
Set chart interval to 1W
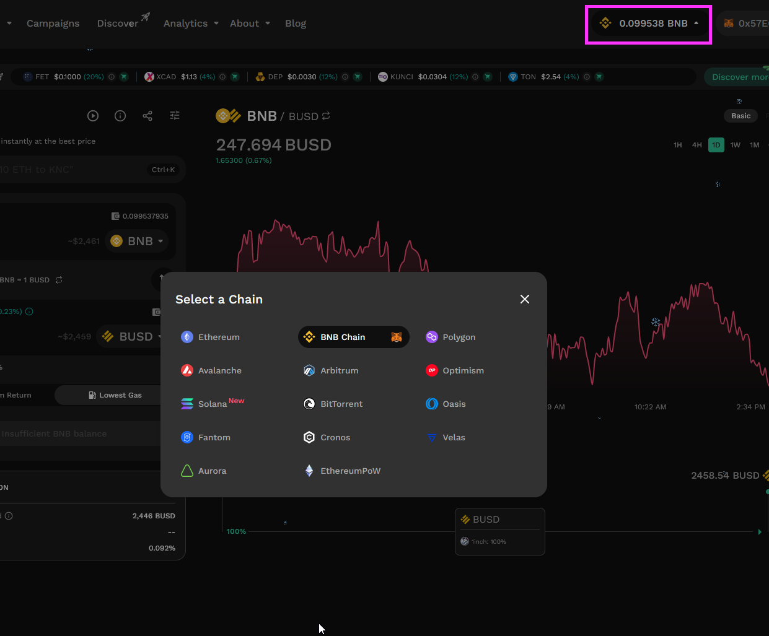pyautogui.click(x=736, y=145)
